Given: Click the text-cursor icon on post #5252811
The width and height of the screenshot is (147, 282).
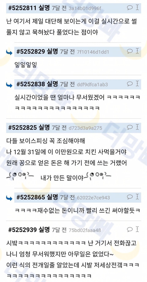Looking at the screenshot, I should [137, 7].
